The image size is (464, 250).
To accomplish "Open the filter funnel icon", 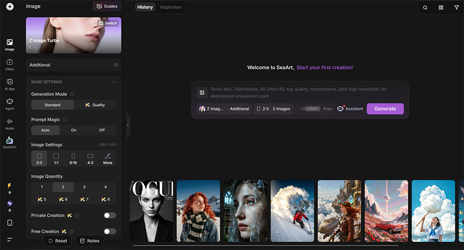I will click(x=457, y=8).
